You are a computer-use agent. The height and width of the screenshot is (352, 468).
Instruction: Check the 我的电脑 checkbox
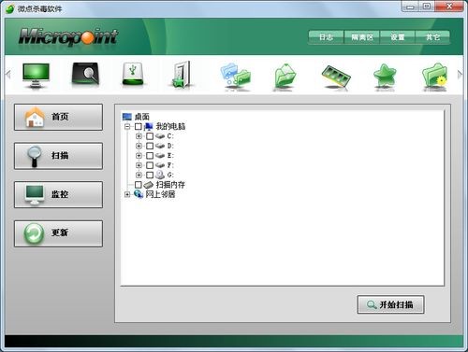[x=138, y=127]
